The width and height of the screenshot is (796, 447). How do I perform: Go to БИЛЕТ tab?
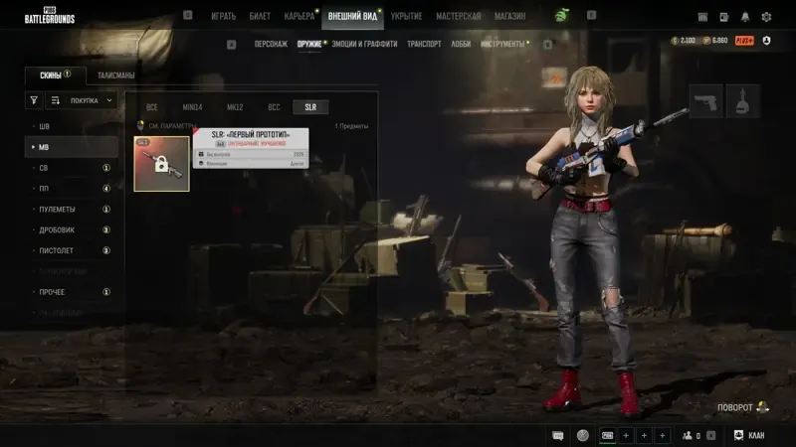click(x=260, y=16)
